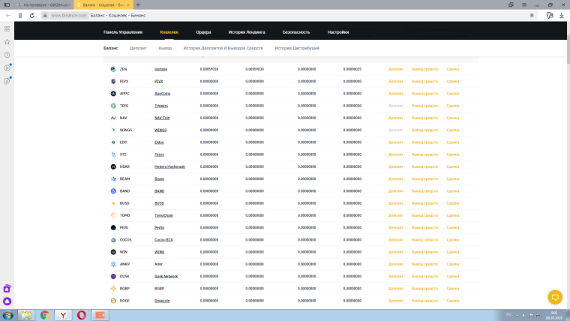Click the HBAR coin icon
The height and width of the screenshot is (321, 570).
[113, 166]
